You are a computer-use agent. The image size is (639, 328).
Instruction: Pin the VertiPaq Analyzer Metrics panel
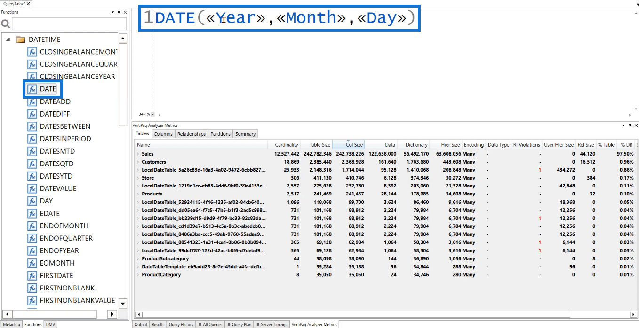(630, 125)
